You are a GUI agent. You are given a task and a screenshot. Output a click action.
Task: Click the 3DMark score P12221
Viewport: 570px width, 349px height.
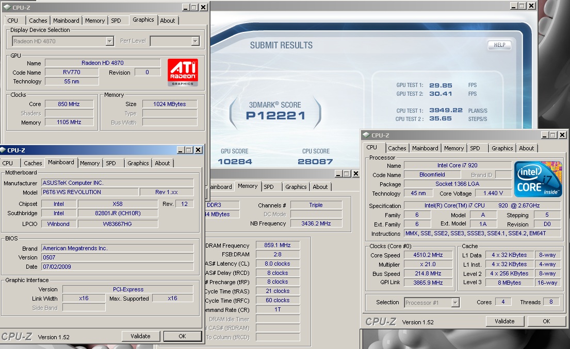point(275,116)
